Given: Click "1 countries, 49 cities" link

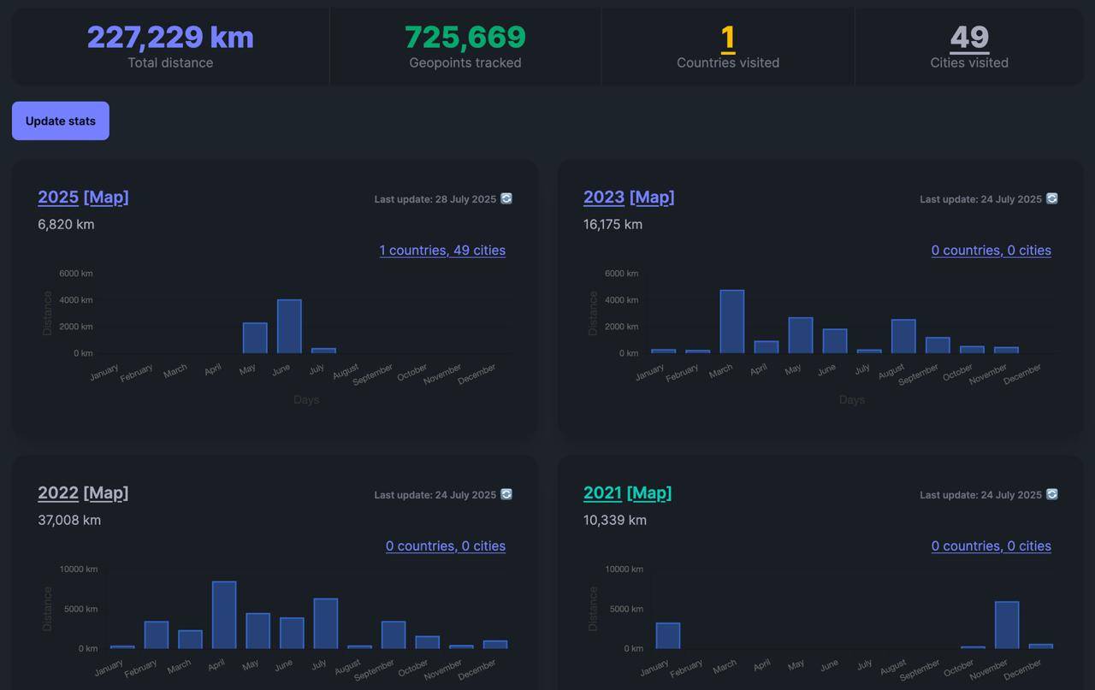Looking at the screenshot, I should coord(442,251).
